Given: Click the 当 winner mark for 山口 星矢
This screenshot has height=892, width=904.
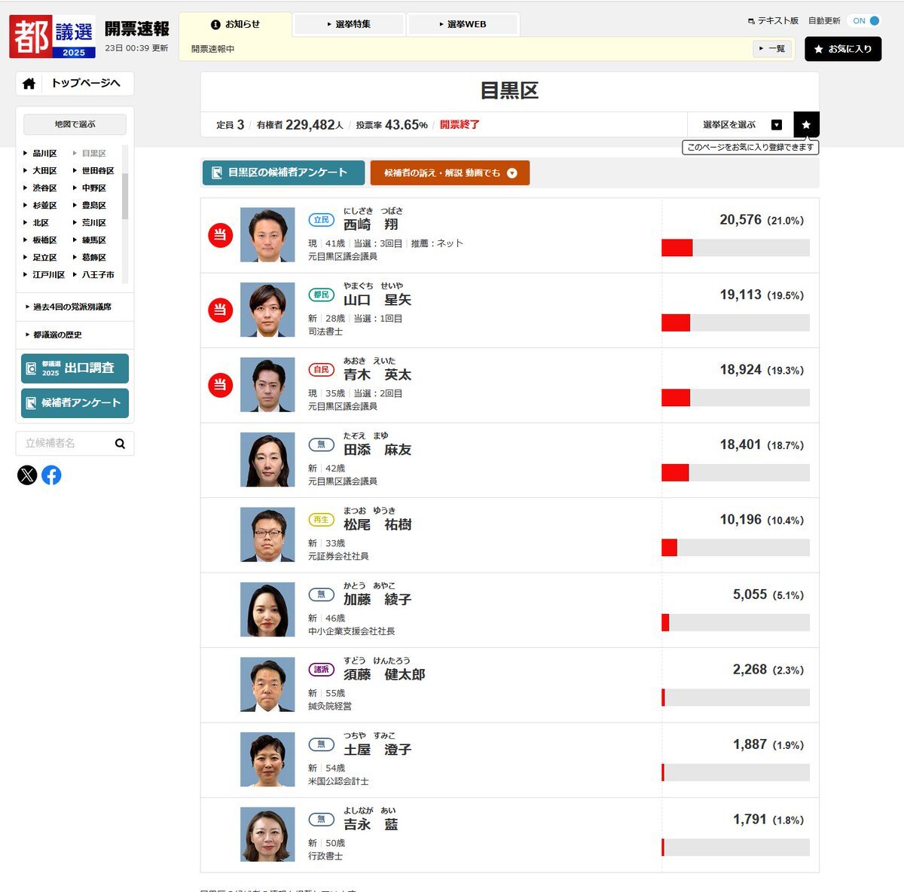Looking at the screenshot, I should coord(220,310).
